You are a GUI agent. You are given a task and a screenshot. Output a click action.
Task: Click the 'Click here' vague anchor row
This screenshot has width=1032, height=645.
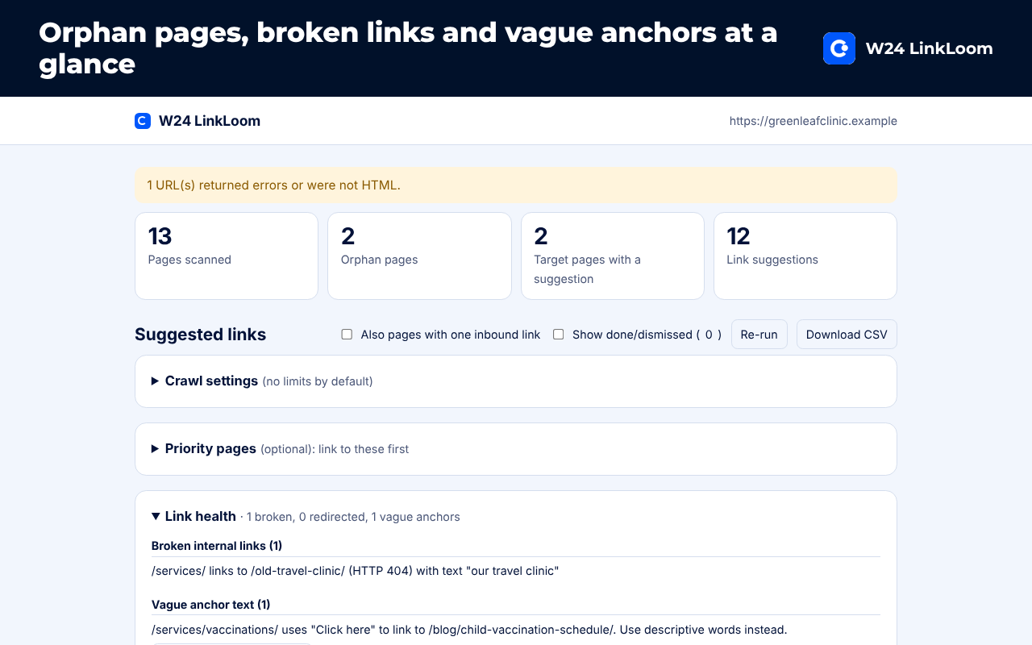click(x=516, y=630)
